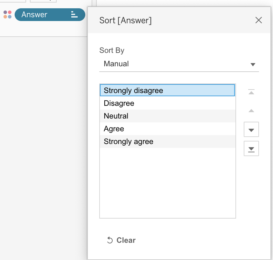This screenshot has height=260, width=273.
Task: Select the Answer pill label
Action: click(x=34, y=15)
